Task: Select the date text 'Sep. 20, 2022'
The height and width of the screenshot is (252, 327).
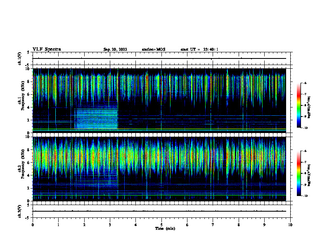Action: [x=115, y=49]
